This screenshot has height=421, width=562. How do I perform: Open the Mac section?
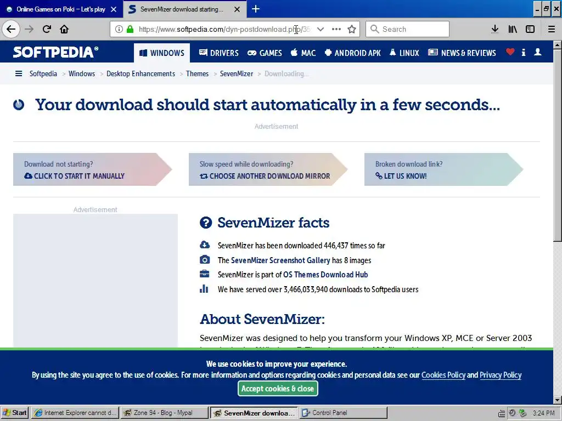pos(303,53)
